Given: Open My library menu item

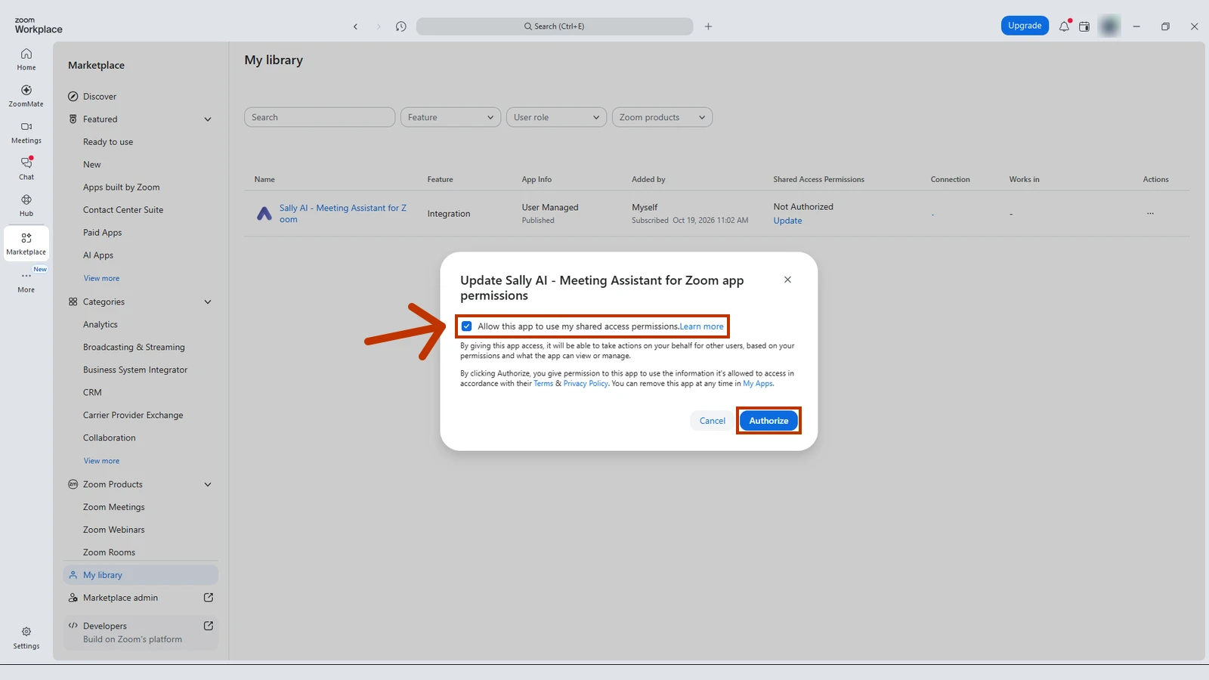Looking at the screenshot, I should pos(141,575).
